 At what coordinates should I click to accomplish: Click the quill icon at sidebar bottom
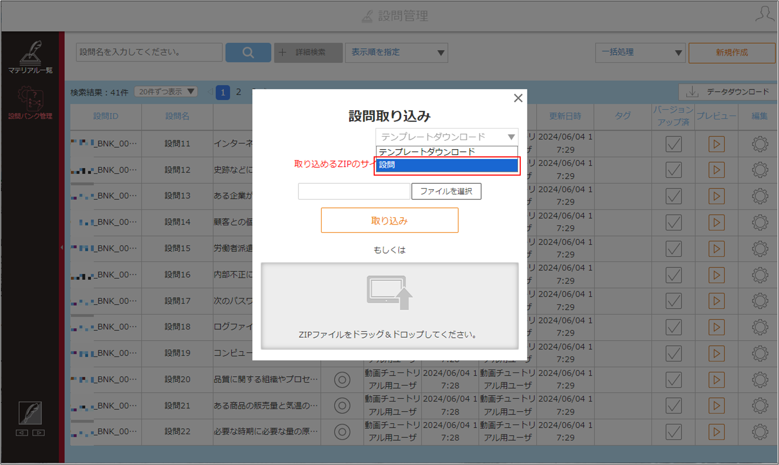coord(30,413)
